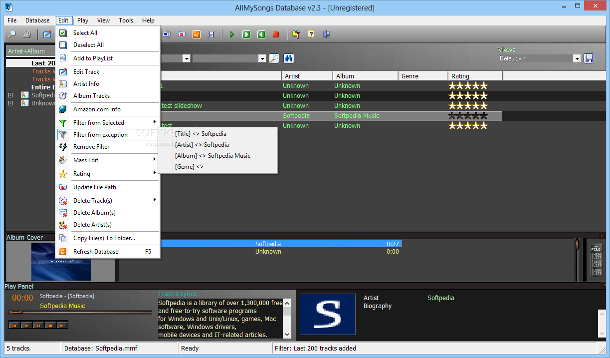Select [Artist] <> Softpedia filter option
The image size is (610, 358).
[x=218, y=145]
